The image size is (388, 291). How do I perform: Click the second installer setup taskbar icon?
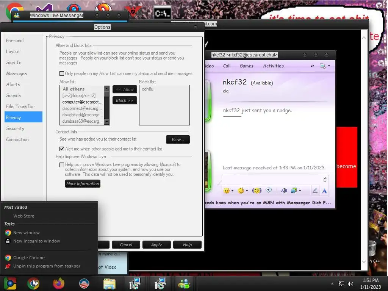[x=160, y=283]
